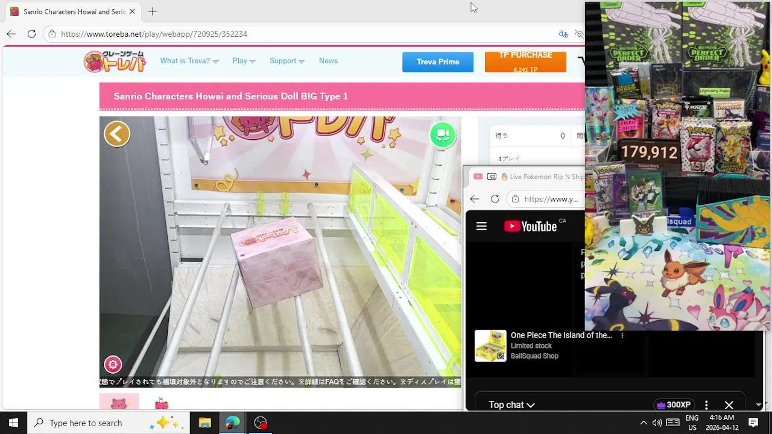Viewport: 772px width, 434px height.
Task: Open the Windows Start menu
Action: (x=13, y=423)
